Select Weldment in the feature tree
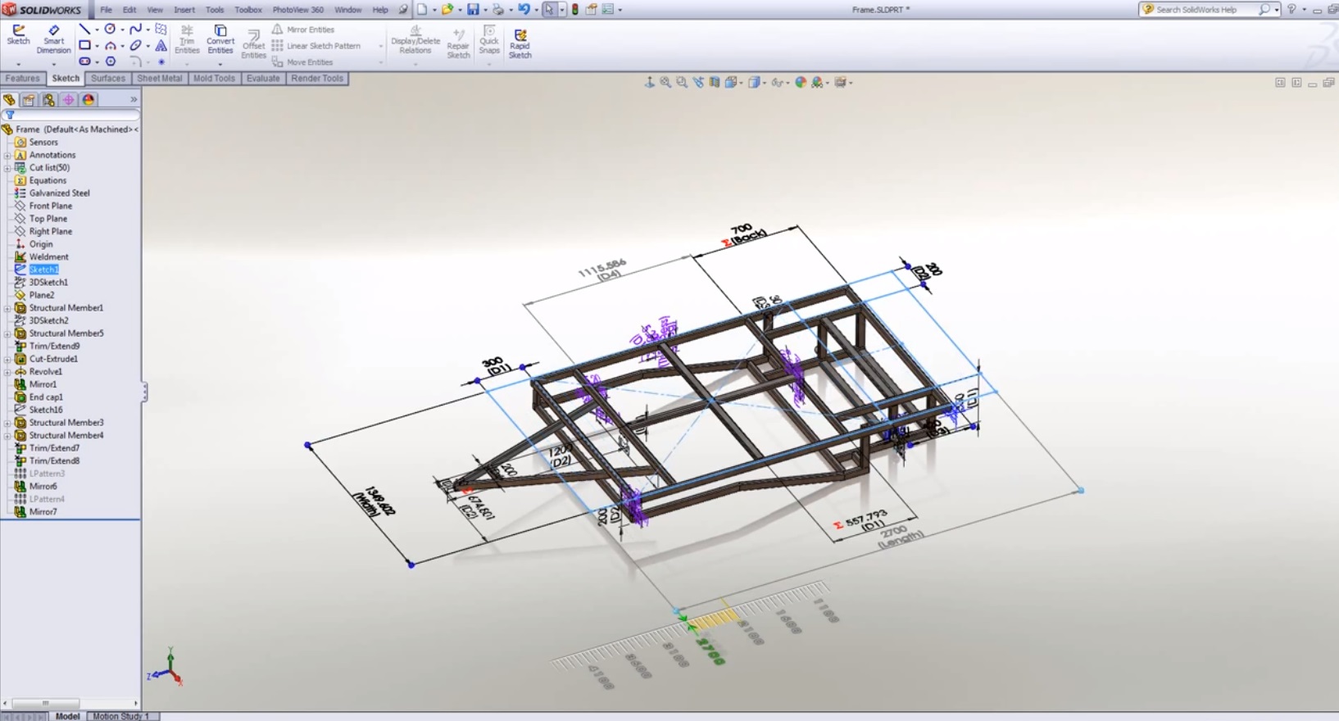Image resolution: width=1339 pixels, height=721 pixels. (48, 256)
